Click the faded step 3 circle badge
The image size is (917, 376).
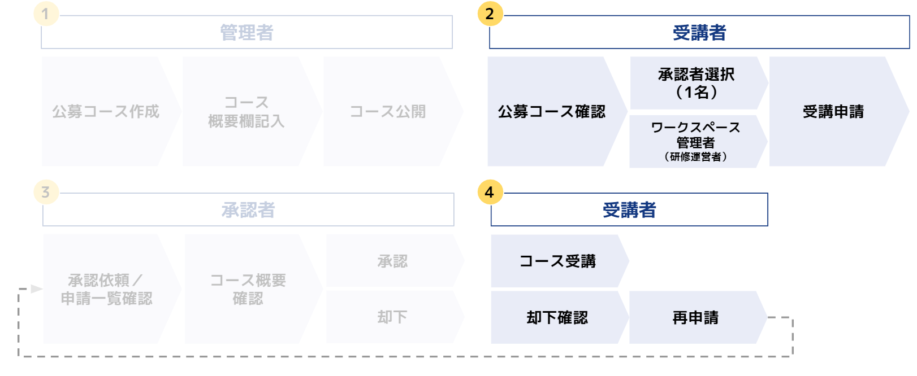[x=46, y=192]
